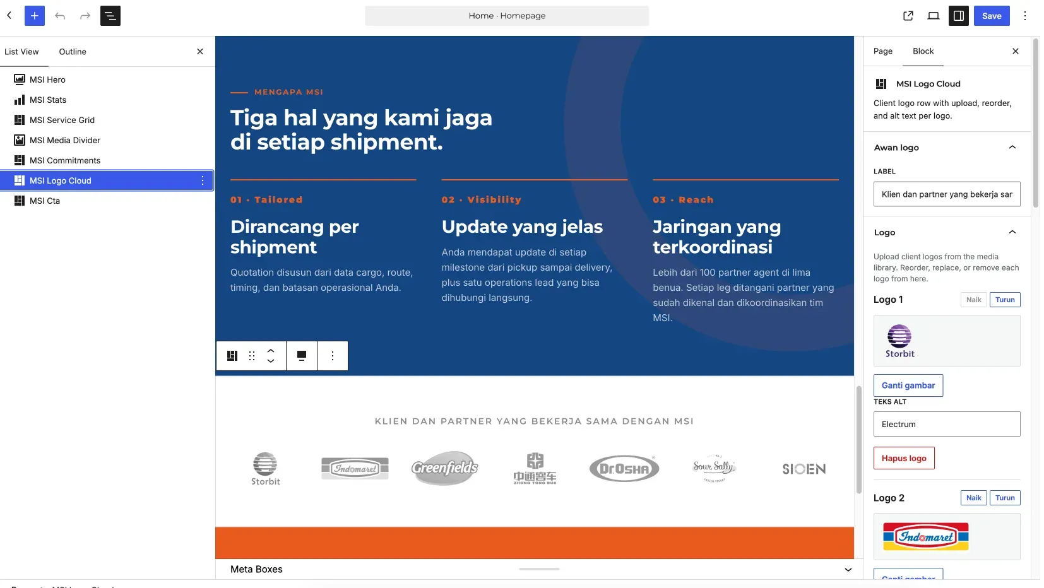Toggle the Settings sidebar icon
This screenshot has width=1044, height=588.
point(959,16)
